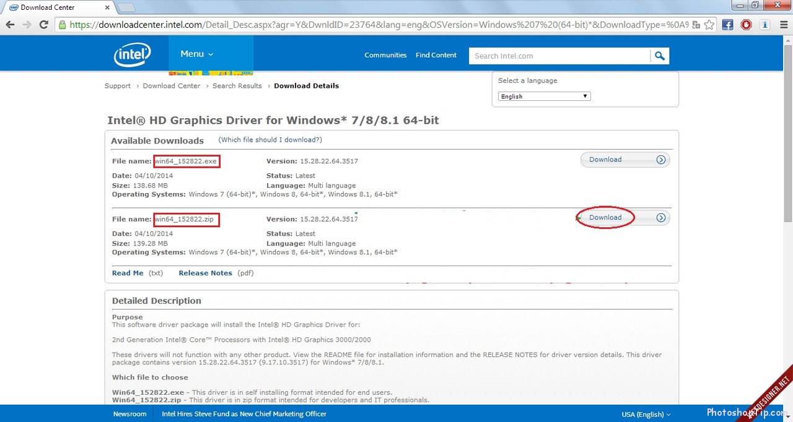Open Communities in the header

(385, 55)
